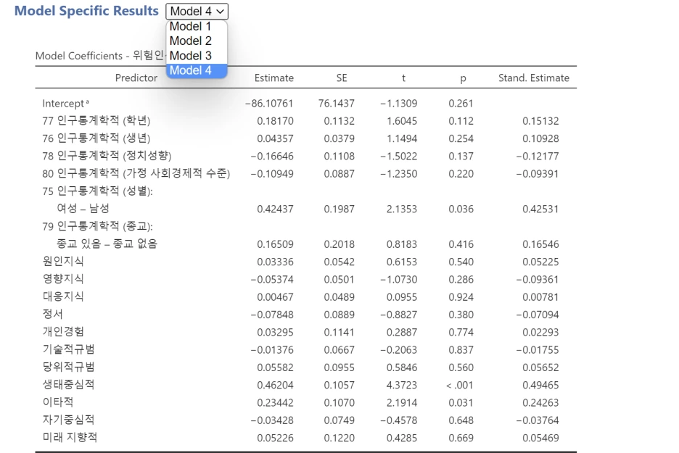Open the Model selection dropdown
Viewport: 679px width, 453px height.
coord(196,11)
